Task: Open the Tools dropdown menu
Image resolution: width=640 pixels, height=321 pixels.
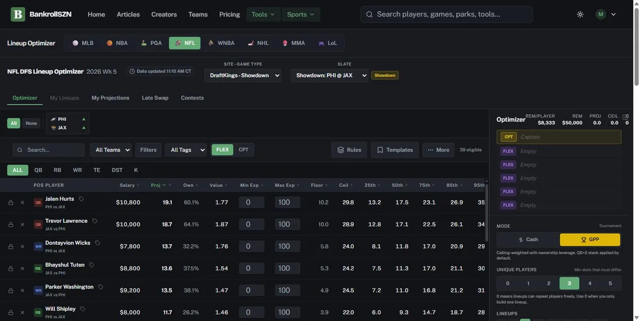Action: coord(263,14)
